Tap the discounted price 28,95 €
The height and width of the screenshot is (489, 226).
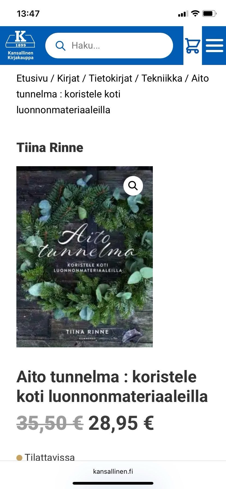(x=121, y=423)
